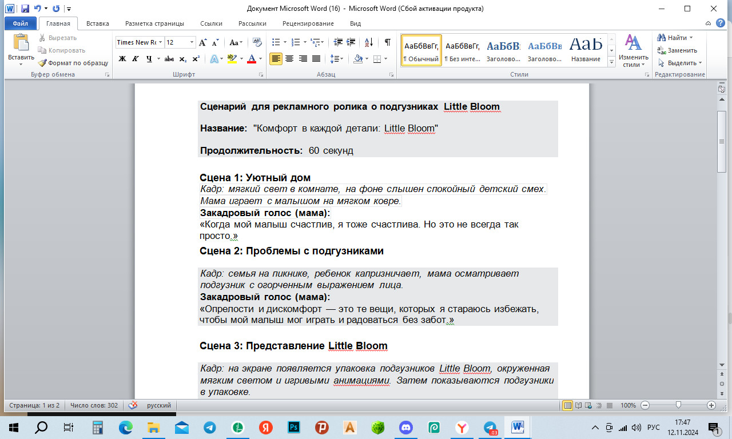Open the Файл tab

pyautogui.click(x=20, y=23)
